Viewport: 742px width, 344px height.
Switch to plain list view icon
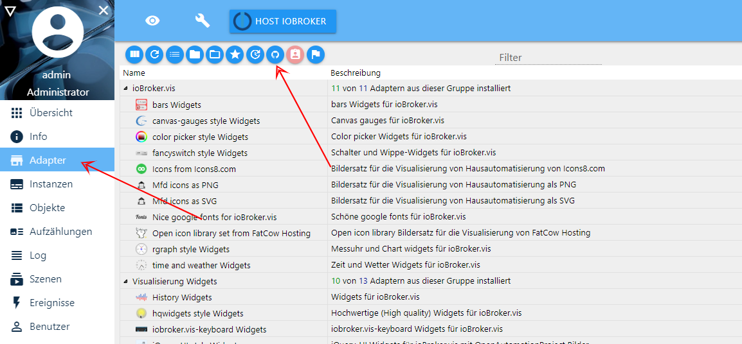pos(175,55)
